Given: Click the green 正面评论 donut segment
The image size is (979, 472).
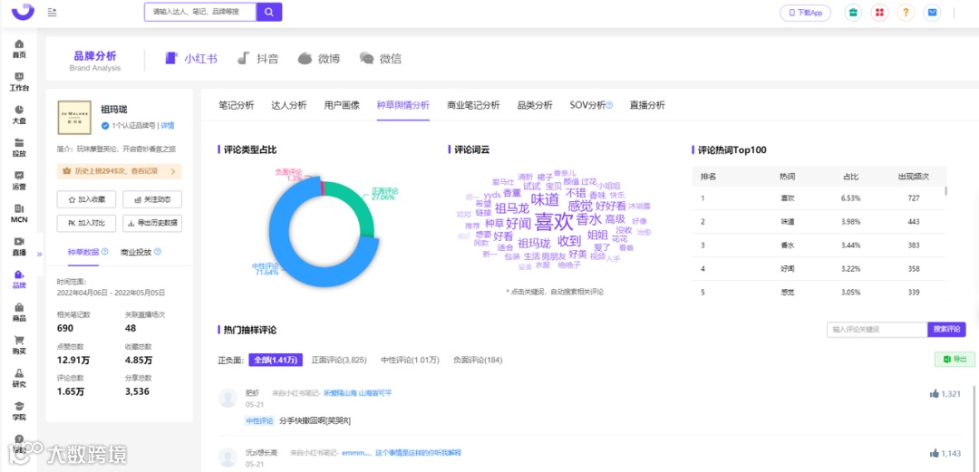Looking at the screenshot, I should click(x=359, y=203).
